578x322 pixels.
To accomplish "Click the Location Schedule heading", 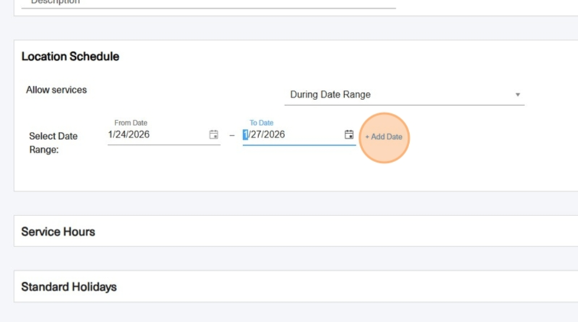I will click(71, 56).
